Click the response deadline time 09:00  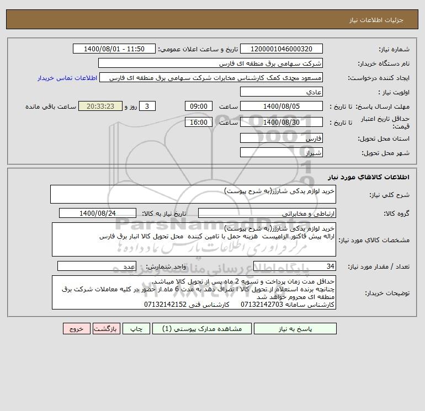click(x=198, y=106)
